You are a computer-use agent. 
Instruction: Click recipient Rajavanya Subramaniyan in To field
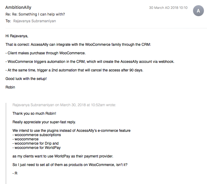pos(34,21)
